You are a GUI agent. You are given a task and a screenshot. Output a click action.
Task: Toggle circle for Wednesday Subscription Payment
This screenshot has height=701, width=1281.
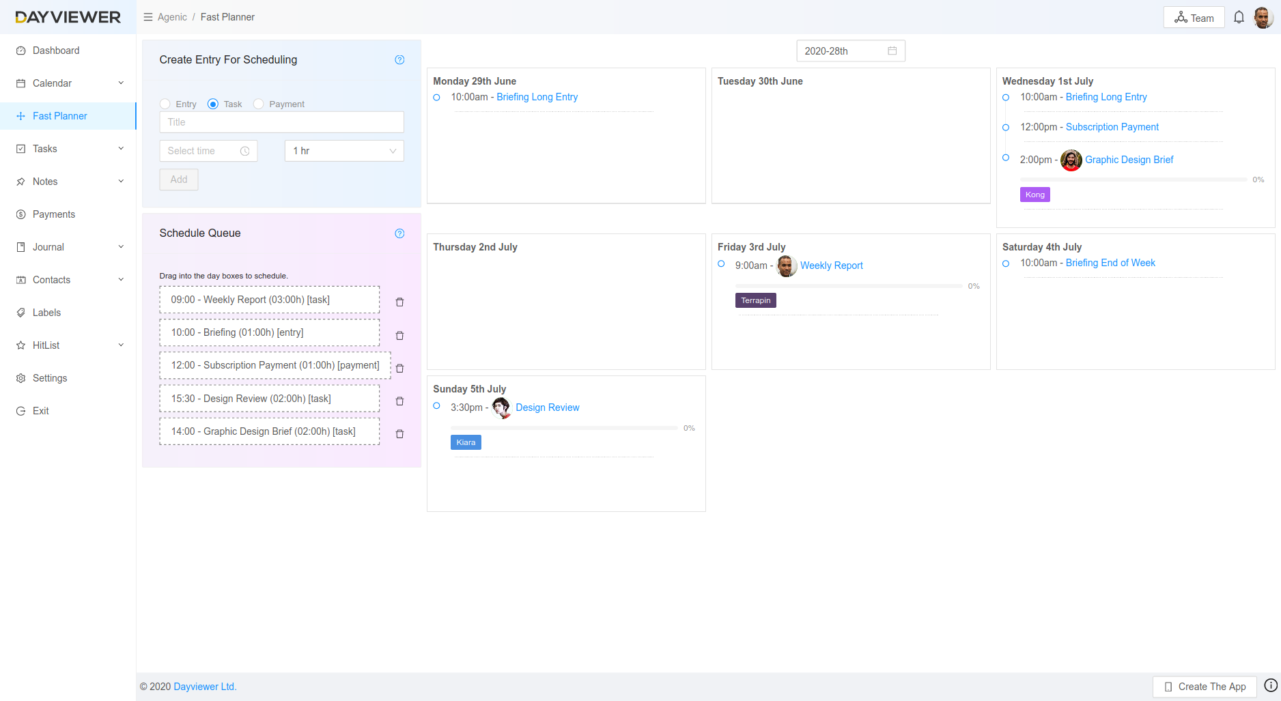tap(1006, 128)
